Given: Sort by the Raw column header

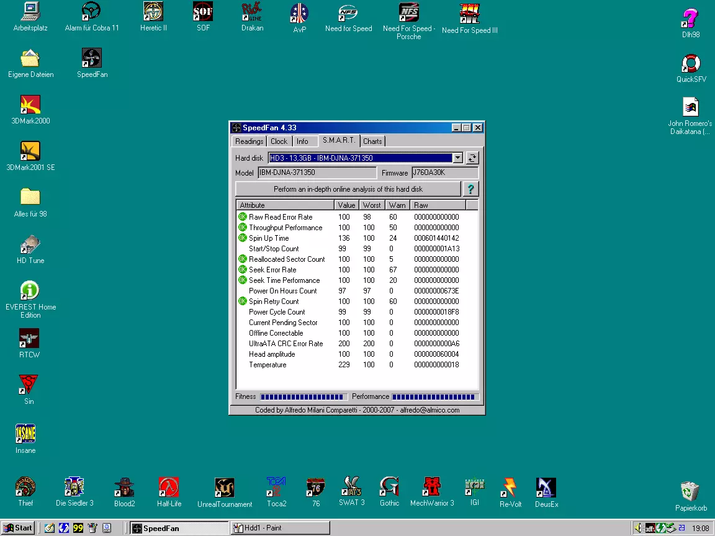Looking at the screenshot, I should pos(438,205).
